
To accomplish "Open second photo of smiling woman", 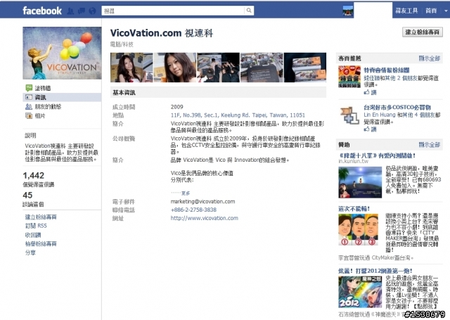I will pos(175,68).
